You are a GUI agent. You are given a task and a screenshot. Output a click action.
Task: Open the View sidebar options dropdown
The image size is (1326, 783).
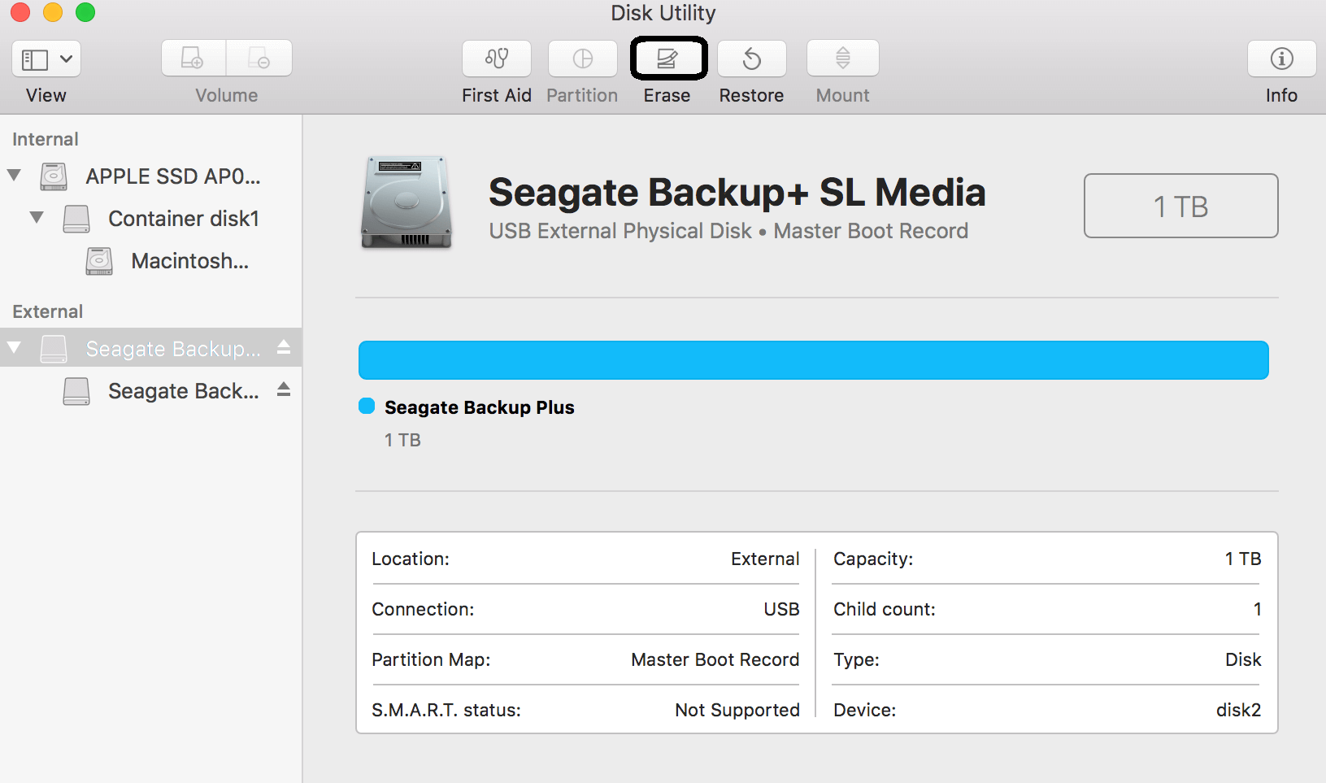46,59
